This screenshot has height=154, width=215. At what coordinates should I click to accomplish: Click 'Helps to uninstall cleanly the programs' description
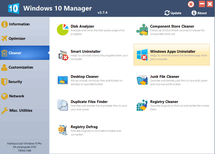coord(99,57)
